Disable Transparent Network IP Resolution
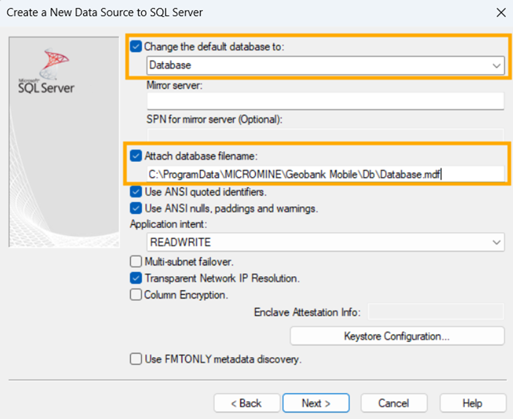This screenshot has height=419, width=513. [136, 279]
